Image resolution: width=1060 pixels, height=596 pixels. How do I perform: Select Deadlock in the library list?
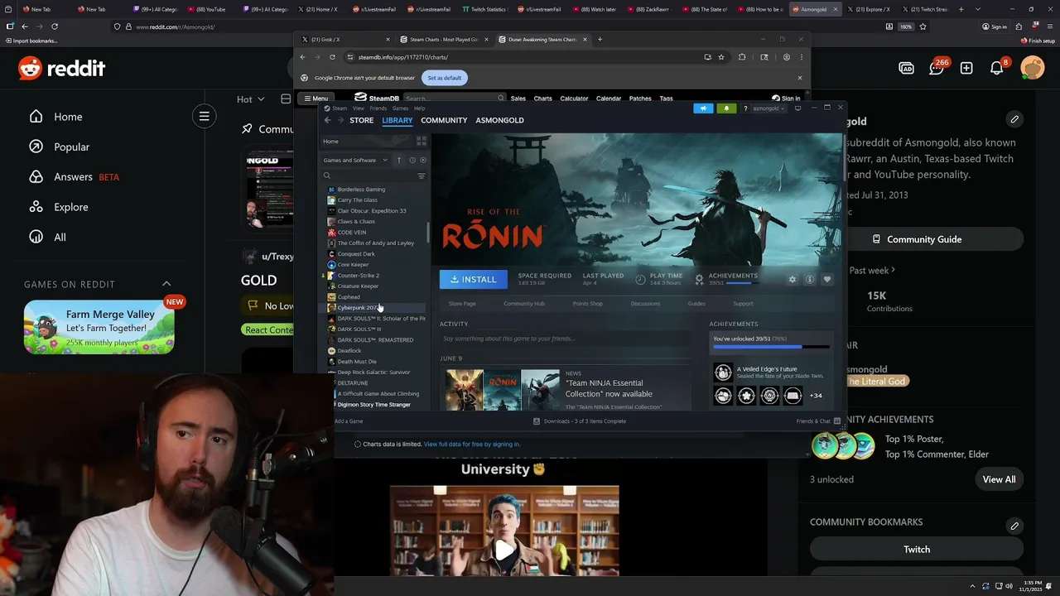374,350
